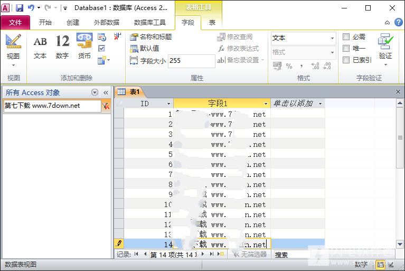
Task: Switch to the 创建 ribbon tab
Action: [x=72, y=23]
